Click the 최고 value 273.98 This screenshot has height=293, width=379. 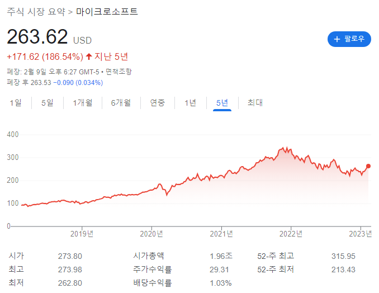coord(70,270)
